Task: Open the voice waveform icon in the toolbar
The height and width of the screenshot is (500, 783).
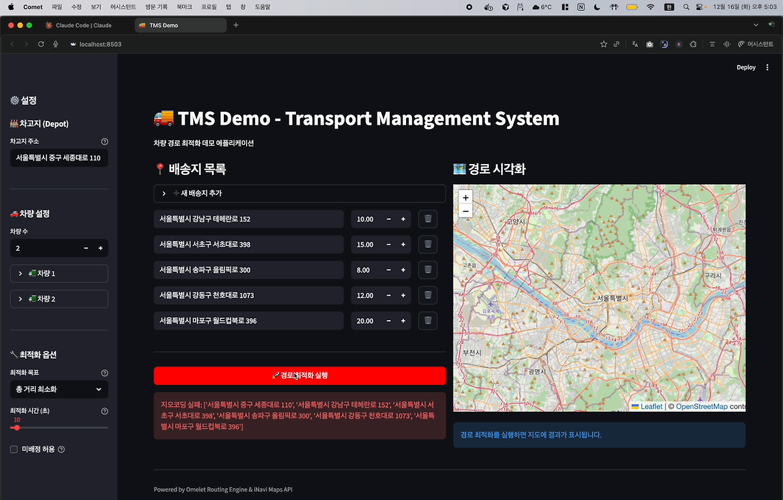Action: [727, 44]
